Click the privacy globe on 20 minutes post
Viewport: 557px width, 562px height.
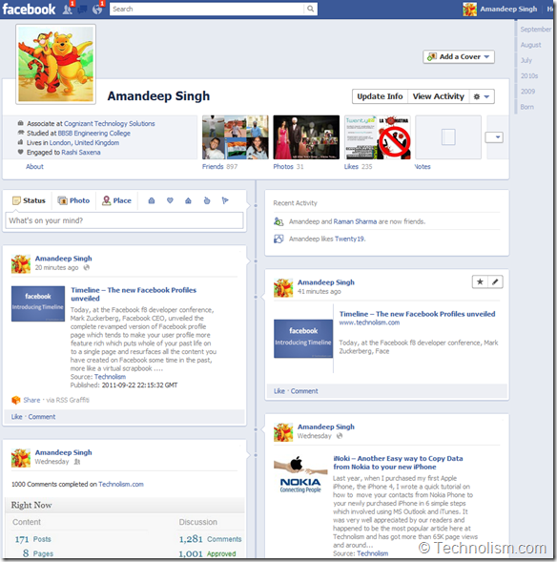click(87, 268)
